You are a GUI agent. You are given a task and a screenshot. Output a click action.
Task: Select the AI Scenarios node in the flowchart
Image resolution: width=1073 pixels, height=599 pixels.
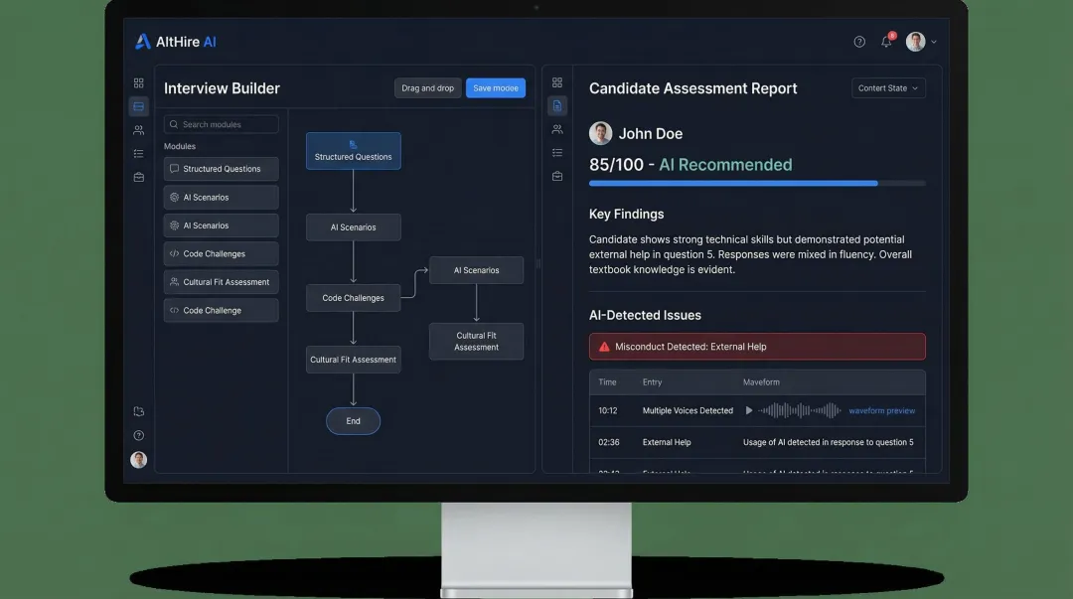click(x=353, y=226)
